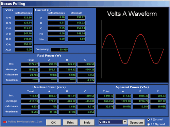Click Apparent Power B value 1016.32

[141, 96]
